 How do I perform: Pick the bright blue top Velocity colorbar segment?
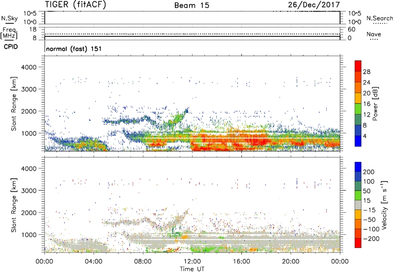tap(358, 167)
